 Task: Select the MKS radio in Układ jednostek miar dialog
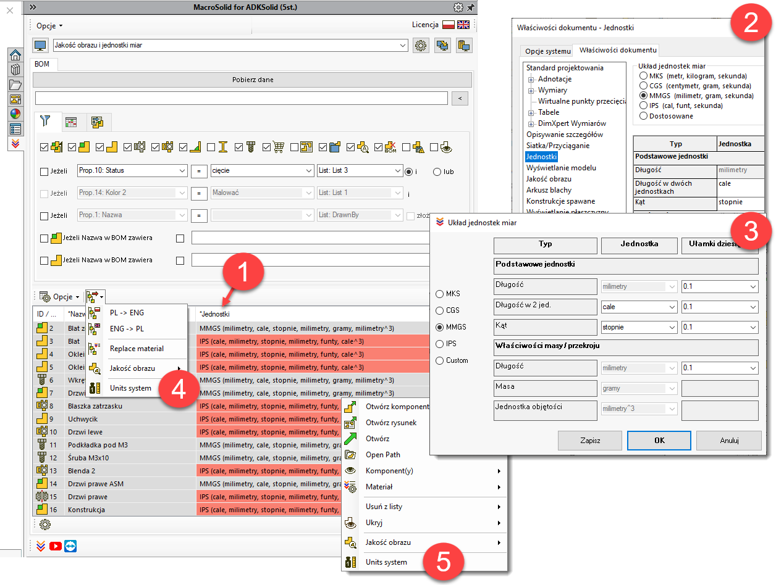point(440,294)
